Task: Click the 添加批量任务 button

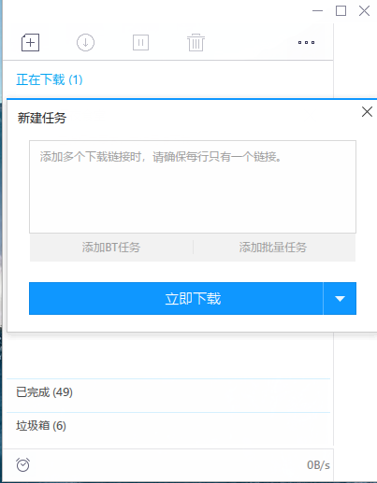Action: point(274,248)
